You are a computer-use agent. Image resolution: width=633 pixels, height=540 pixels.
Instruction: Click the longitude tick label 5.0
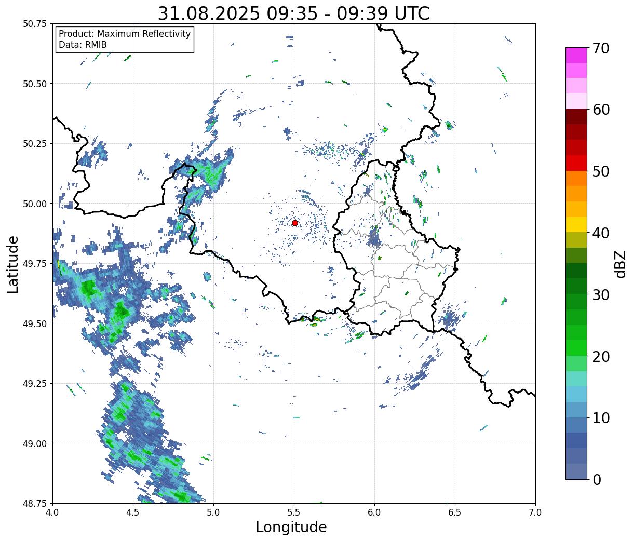tap(213, 512)
